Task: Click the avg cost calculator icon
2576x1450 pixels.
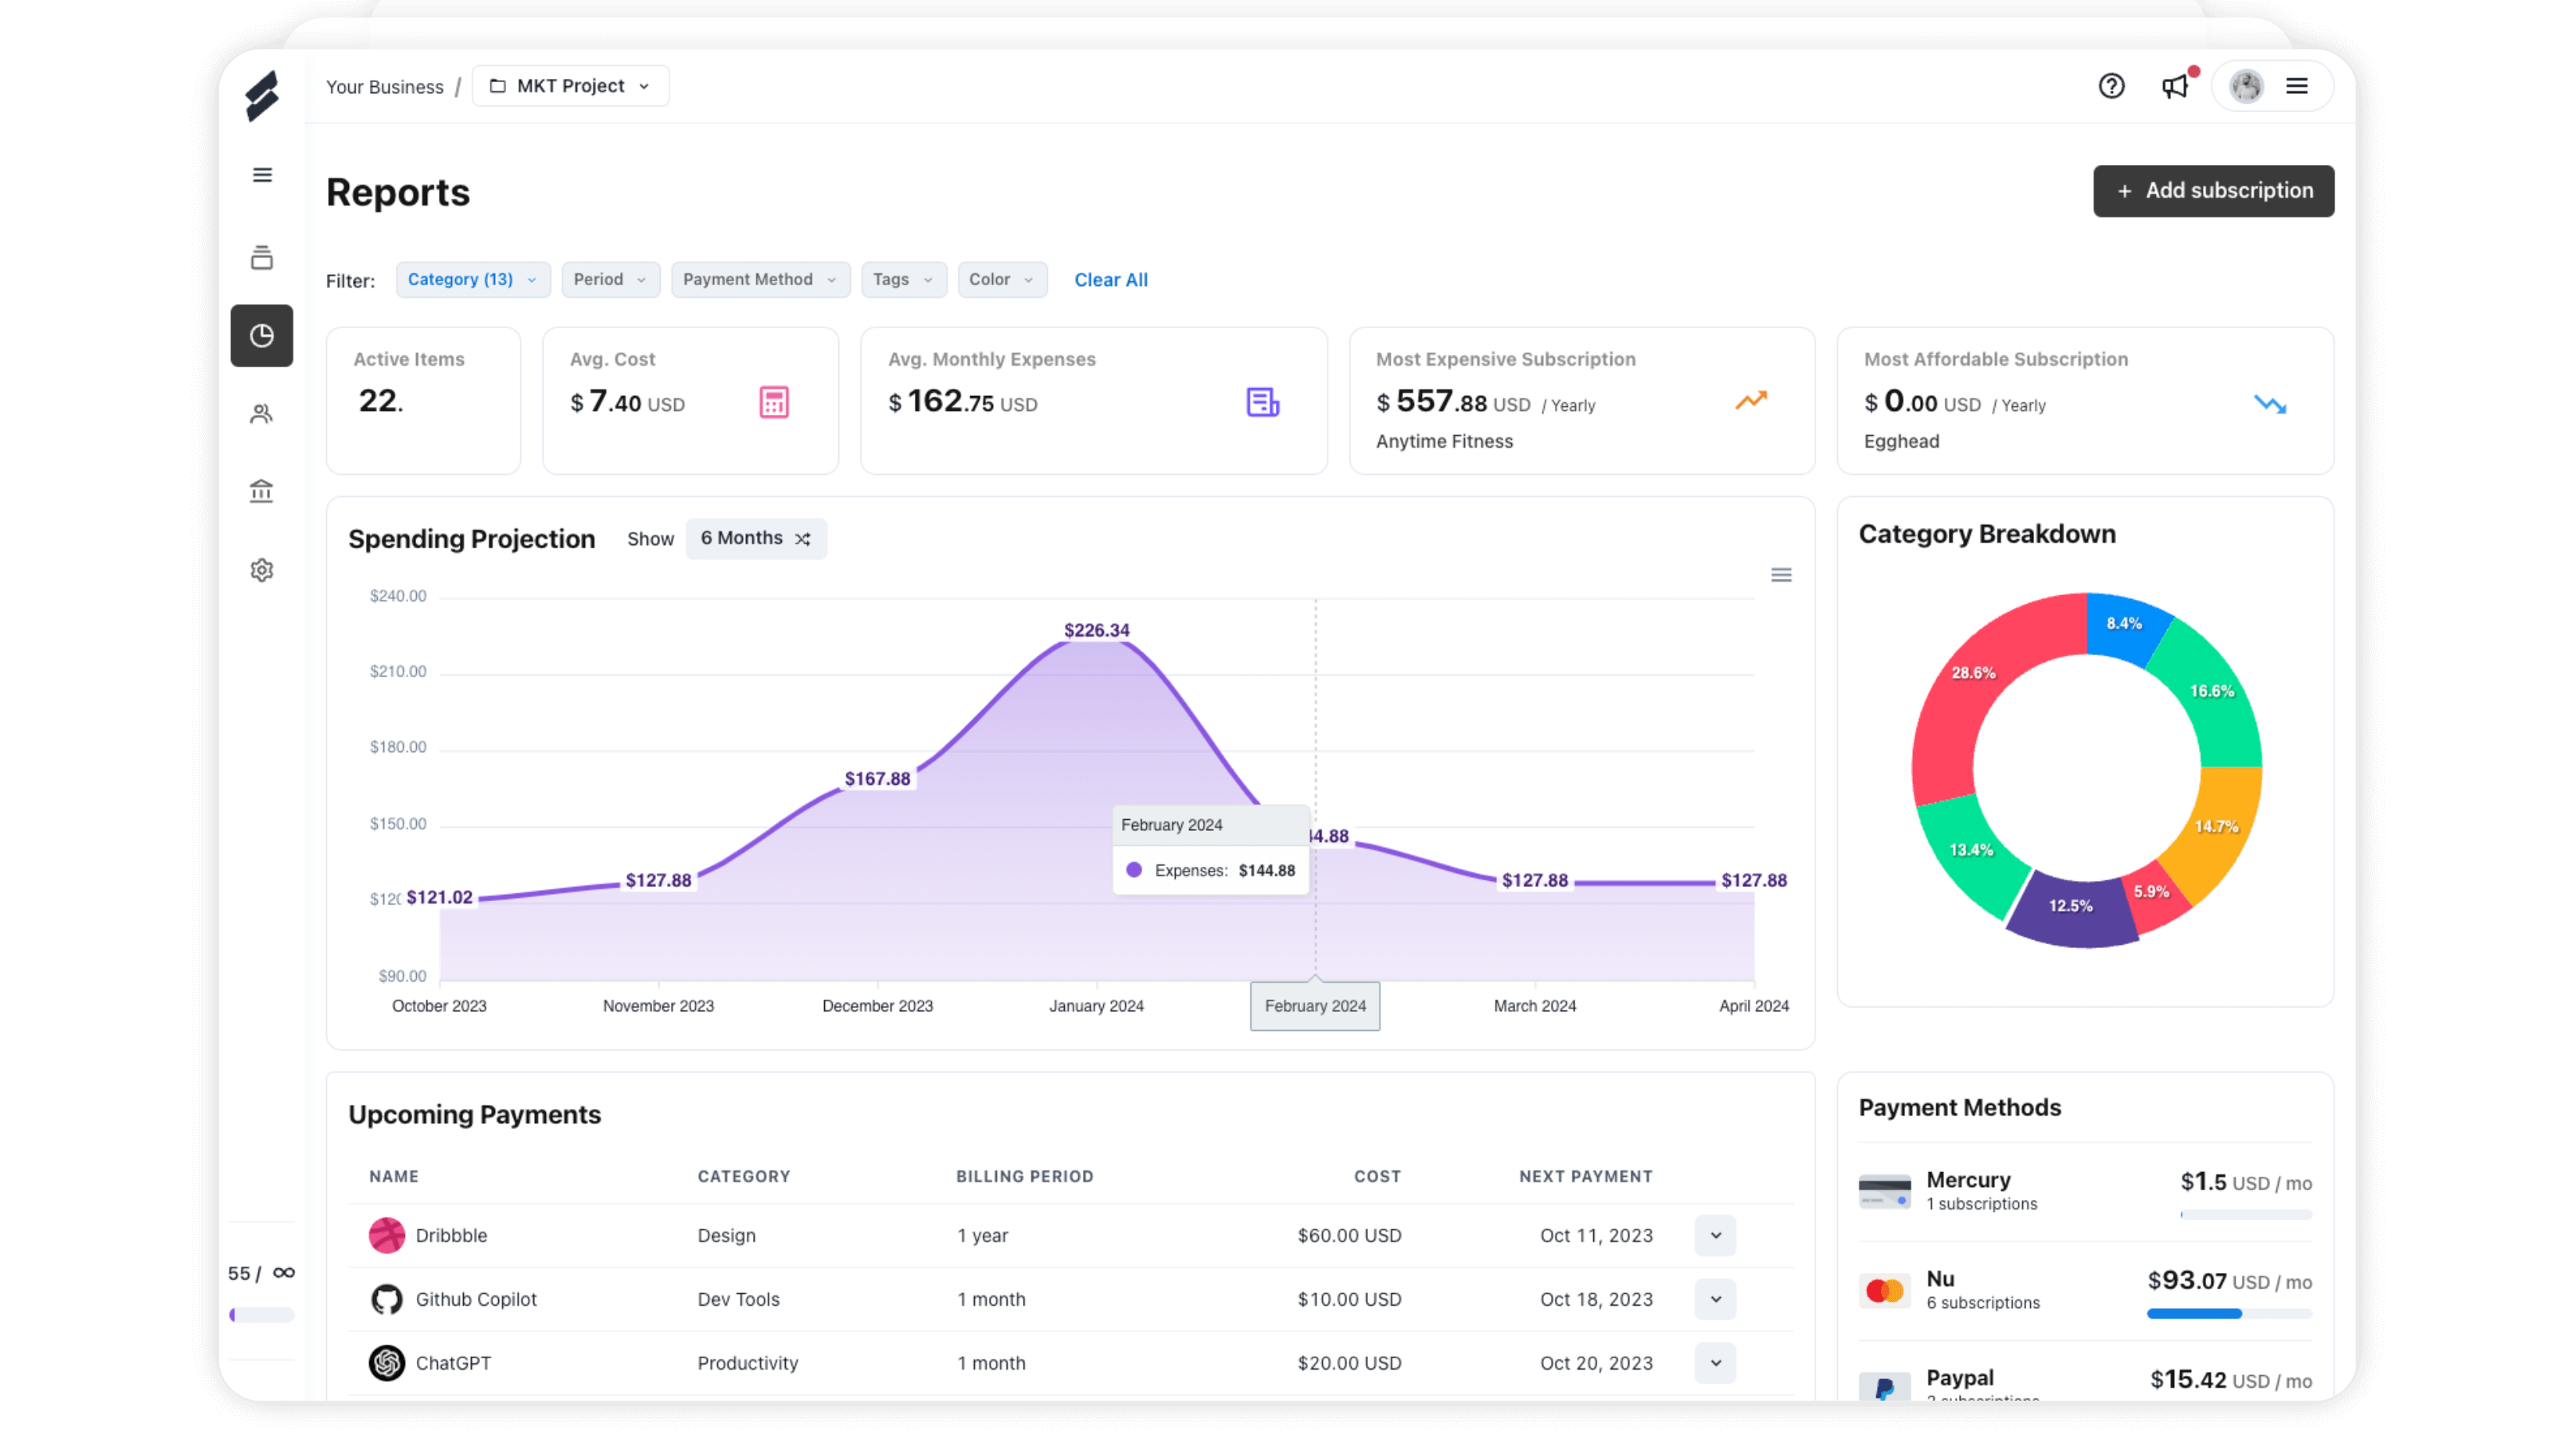Action: 773,402
